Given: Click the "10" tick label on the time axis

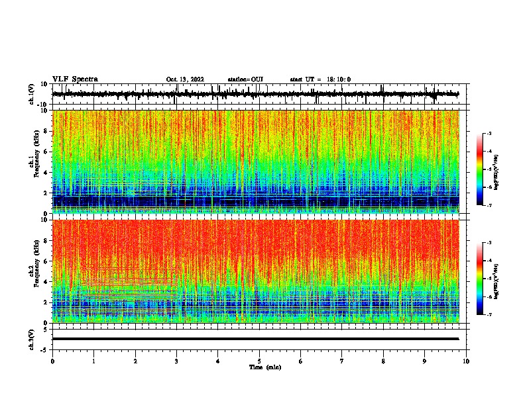Looking at the screenshot, I should (466, 361).
